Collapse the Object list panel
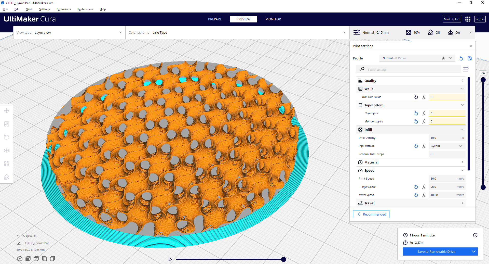This screenshot has width=489, height=264. point(18,236)
